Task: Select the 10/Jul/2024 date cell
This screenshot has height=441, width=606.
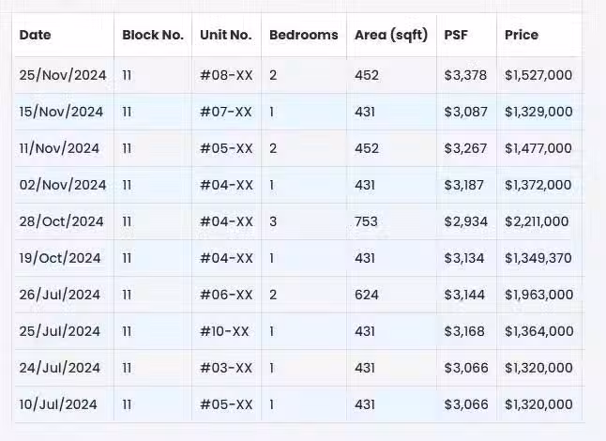Action: coord(58,404)
